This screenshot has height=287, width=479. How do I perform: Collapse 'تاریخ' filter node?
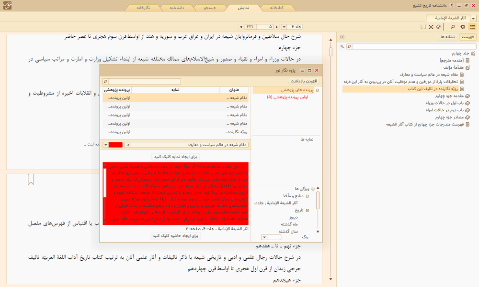(308, 210)
